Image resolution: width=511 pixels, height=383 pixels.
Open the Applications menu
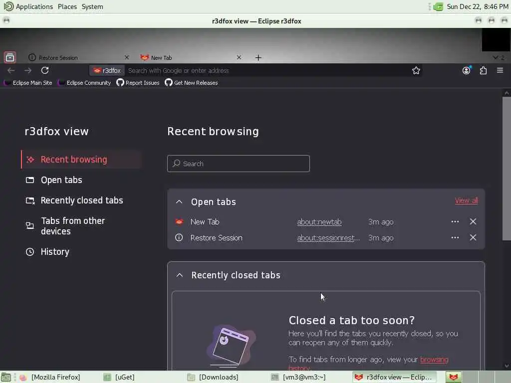(x=28, y=6)
